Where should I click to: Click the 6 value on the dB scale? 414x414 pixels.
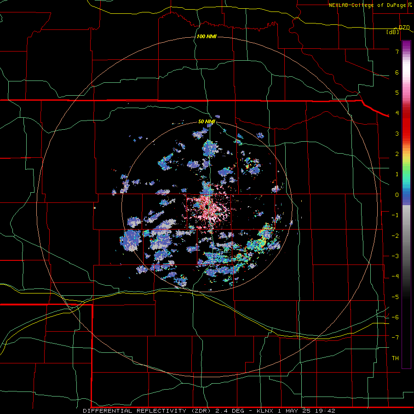tap(397, 72)
